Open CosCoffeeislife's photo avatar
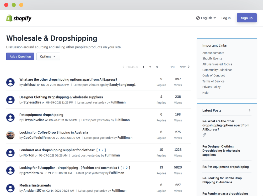 point(10,135)
